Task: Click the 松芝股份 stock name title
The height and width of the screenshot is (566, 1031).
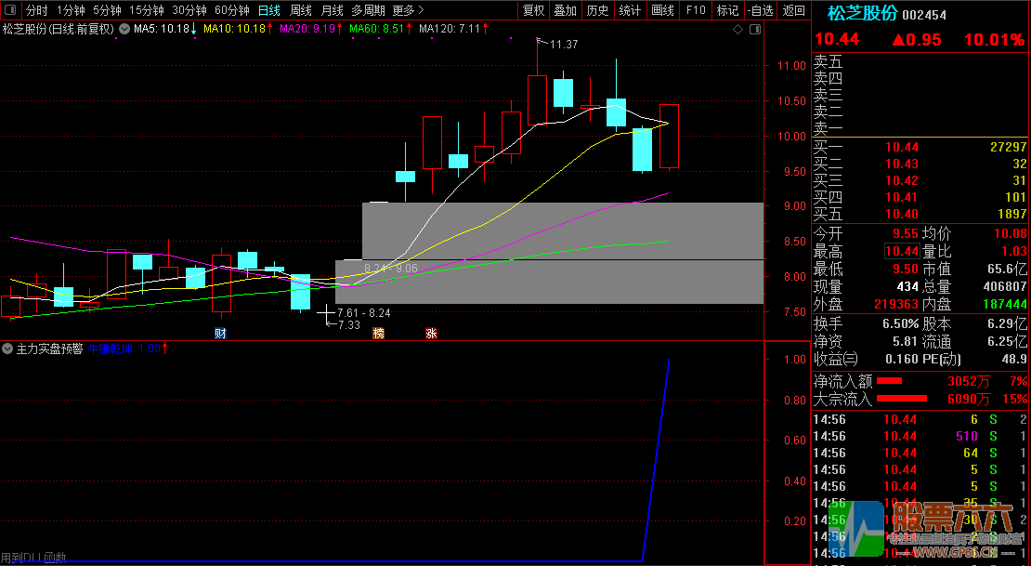Action: [x=863, y=13]
